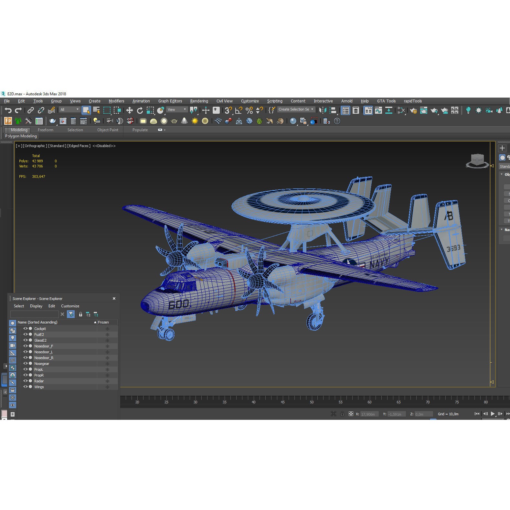Open Create Selection Set dropdown

click(x=296, y=109)
